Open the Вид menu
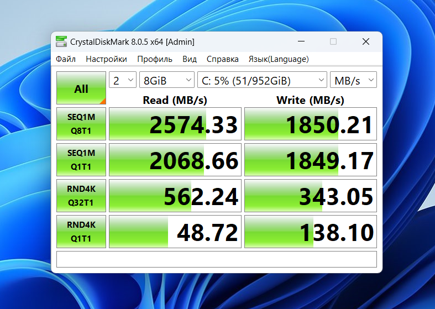Screen dimensions: 435x309 [x=190, y=59]
